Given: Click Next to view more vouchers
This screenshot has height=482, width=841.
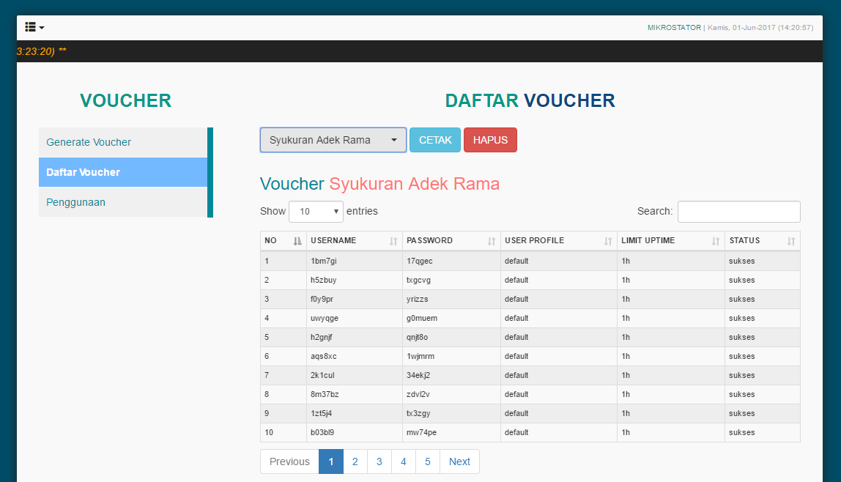Looking at the screenshot, I should pos(459,461).
